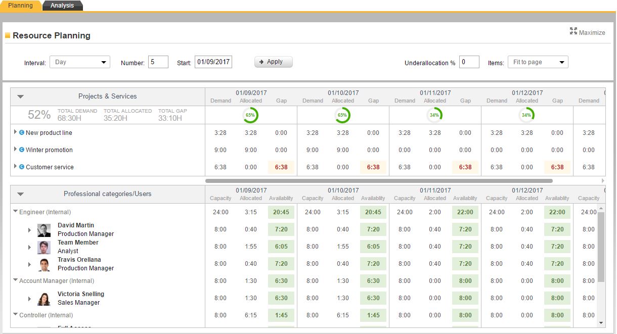The height and width of the screenshot is (334, 617).
Task: Select the 34% allocation donut under 01/11/2017
Action: 434,115
